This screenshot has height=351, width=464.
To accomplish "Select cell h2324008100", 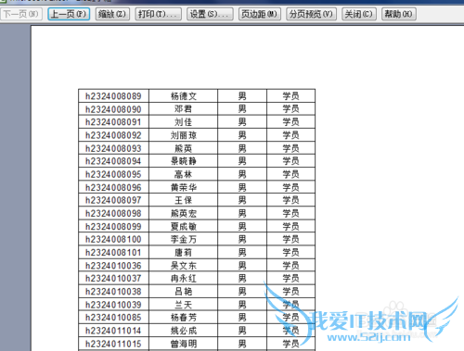I will [113, 239].
